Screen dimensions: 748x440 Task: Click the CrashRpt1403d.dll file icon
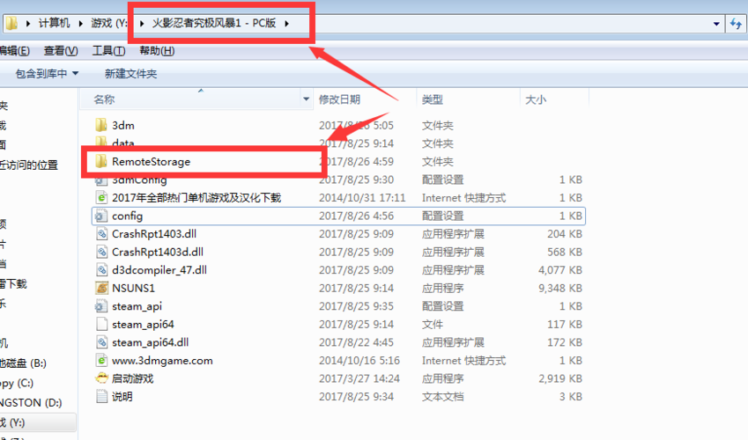(x=101, y=253)
